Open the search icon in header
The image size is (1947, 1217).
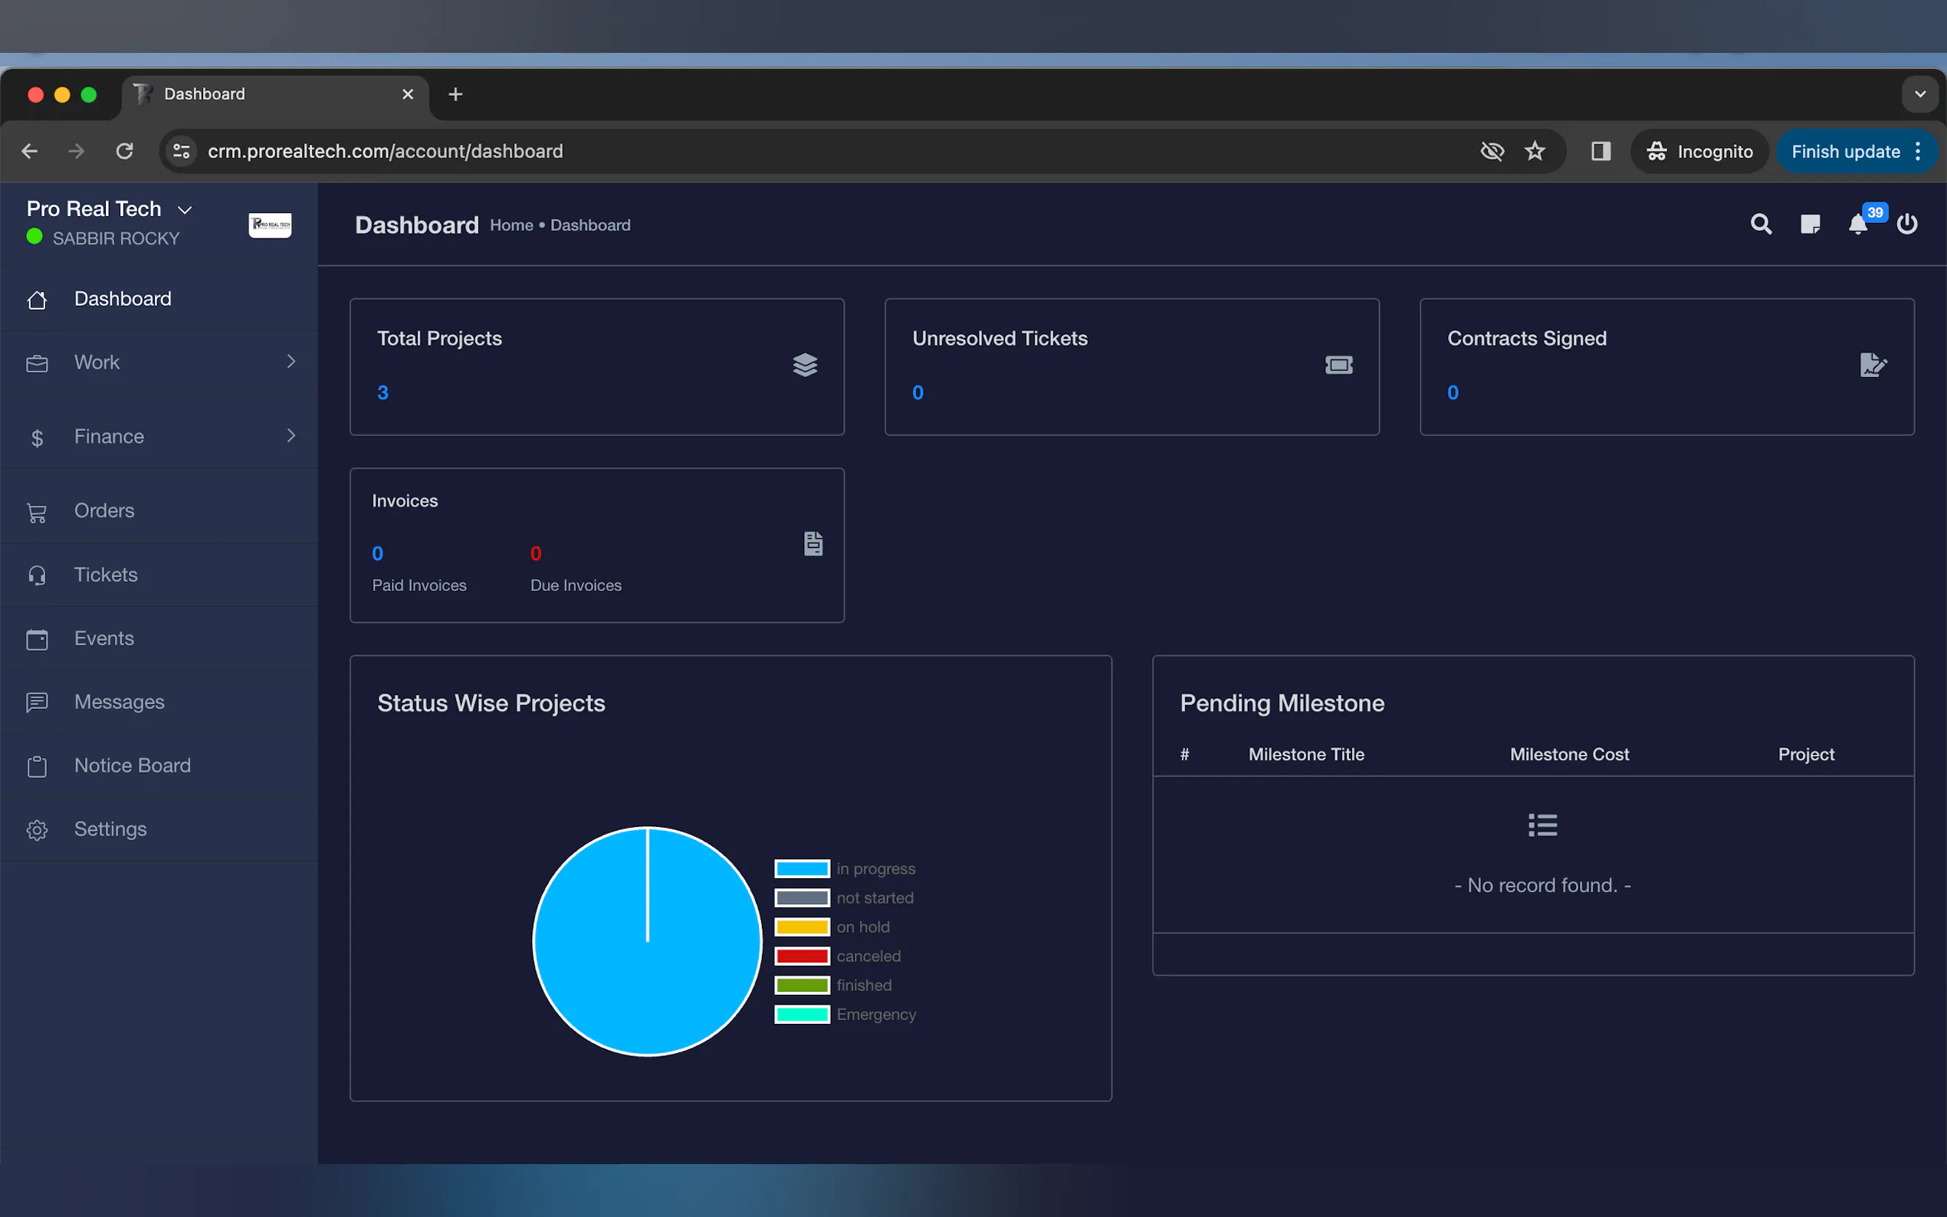[x=1760, y=225]
